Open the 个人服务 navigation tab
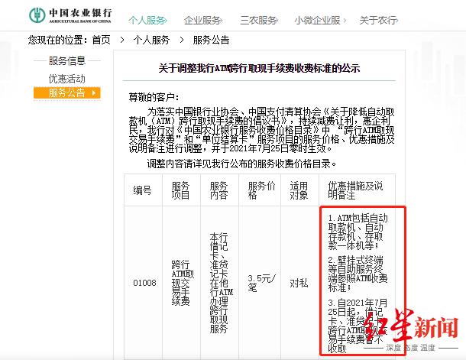Viewport: 466px width, 360px height. coord(148,20)
